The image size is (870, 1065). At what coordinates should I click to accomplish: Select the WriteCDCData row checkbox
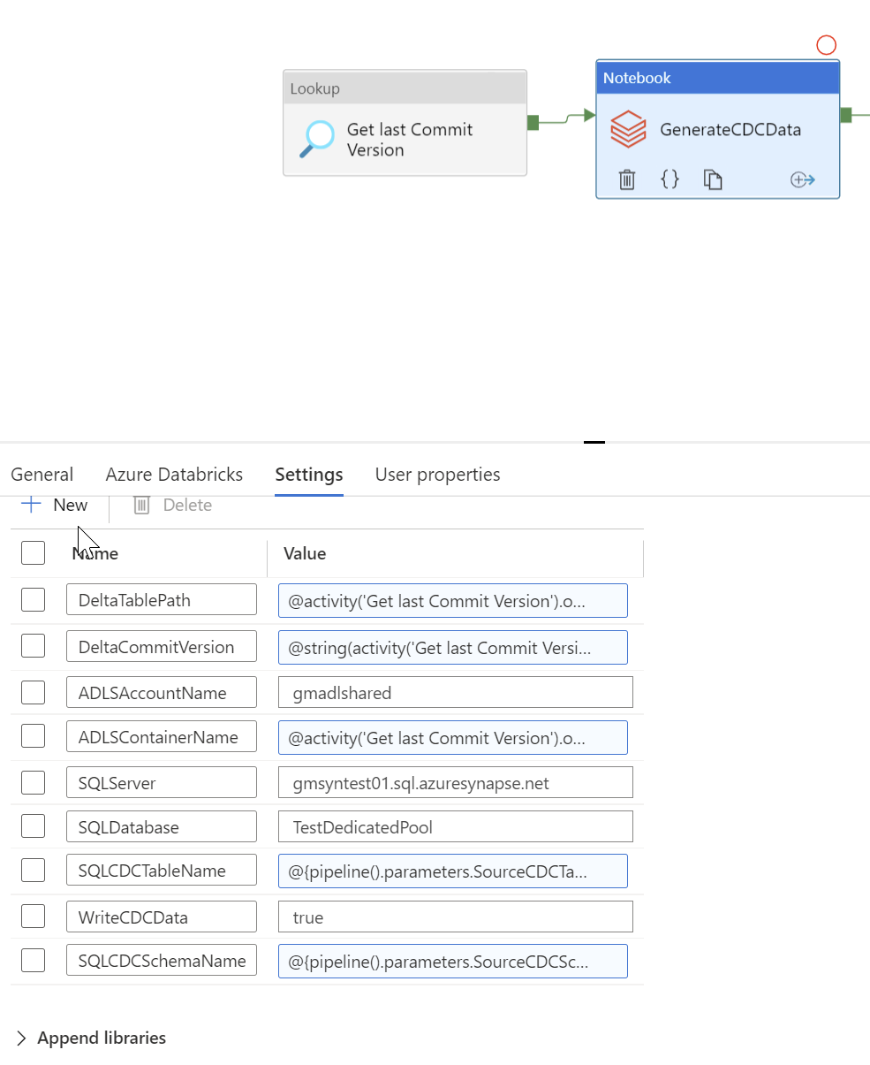[33, 917]
